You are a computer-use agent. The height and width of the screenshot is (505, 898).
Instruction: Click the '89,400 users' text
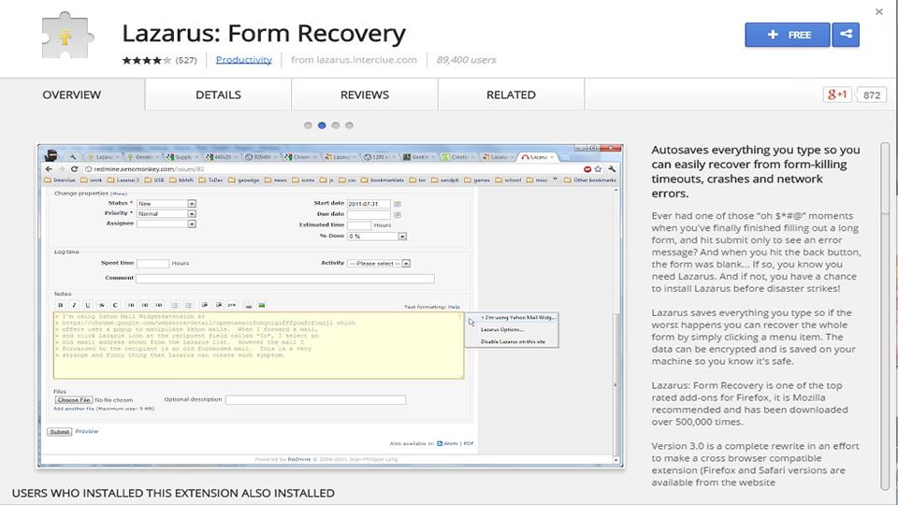coord(466,60)
